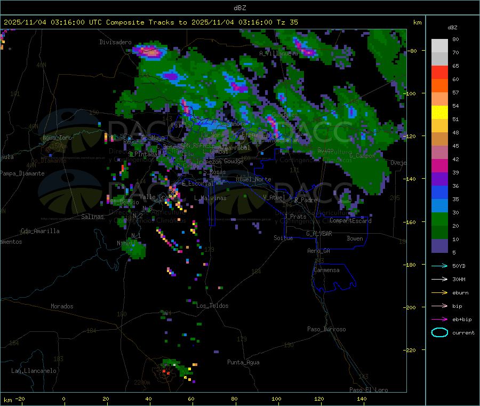Click the 'Morados' map label

tap(62, 306)
